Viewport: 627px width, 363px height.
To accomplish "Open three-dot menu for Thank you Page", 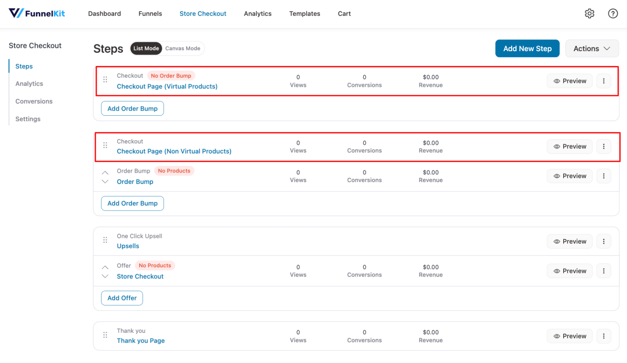I will coord(603,336).
